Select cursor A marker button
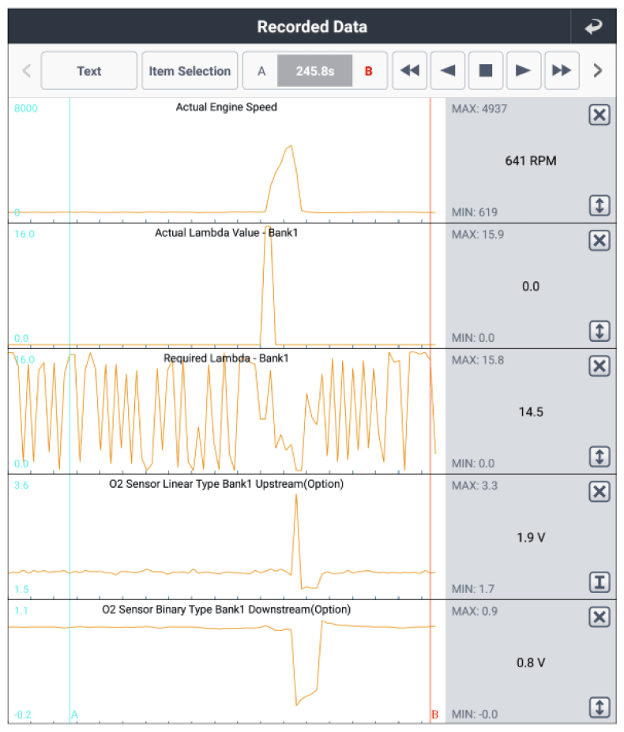The height and width of the screenshot is (732, 624). point(262,71)
